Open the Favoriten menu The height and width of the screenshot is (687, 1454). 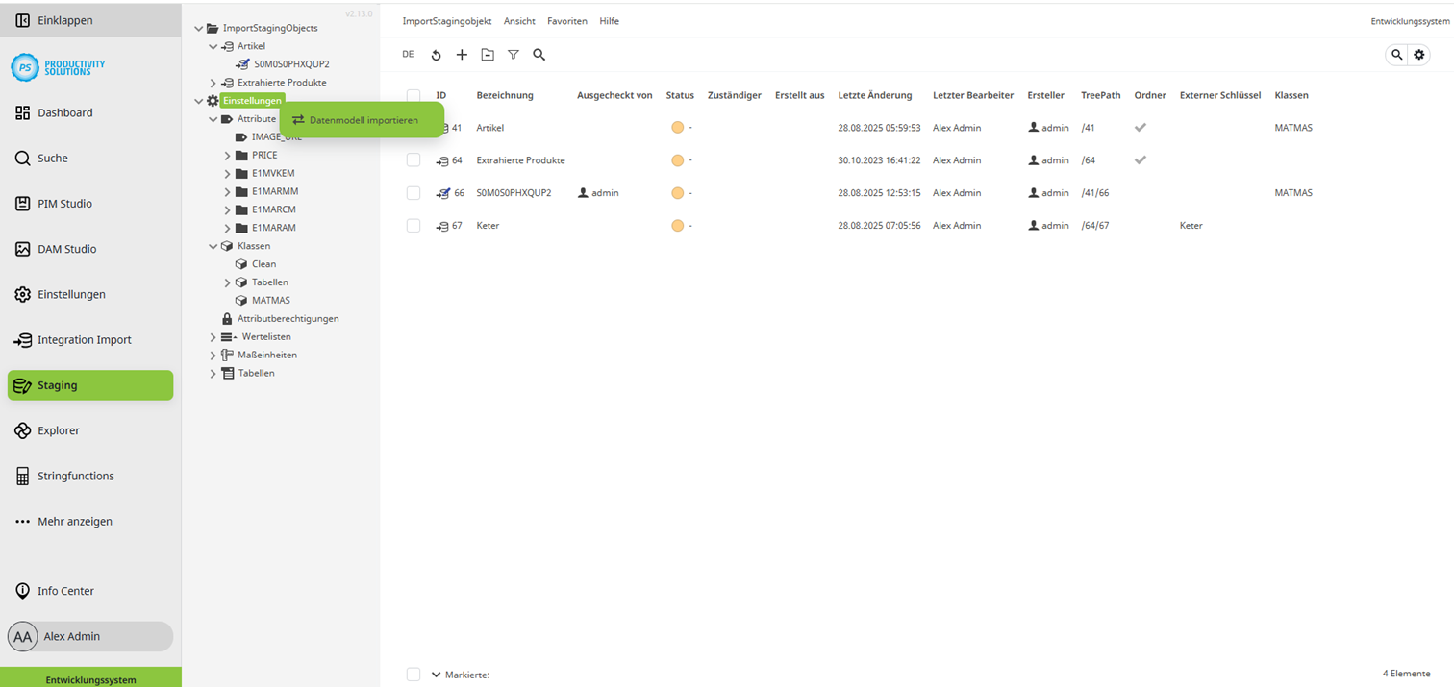click(566, 20)
